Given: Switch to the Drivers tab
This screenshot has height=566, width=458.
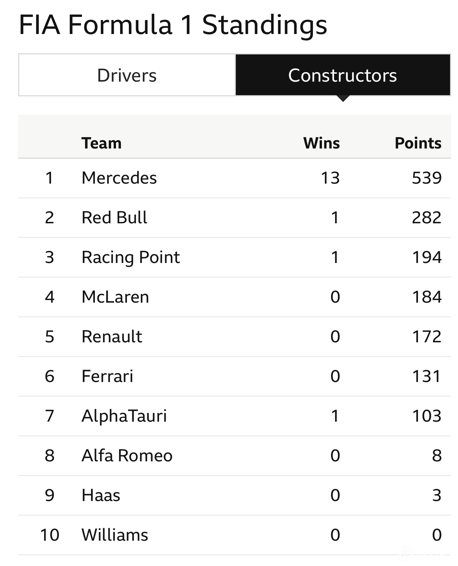Looking at the screenshot, I should (x=127, y=75).
